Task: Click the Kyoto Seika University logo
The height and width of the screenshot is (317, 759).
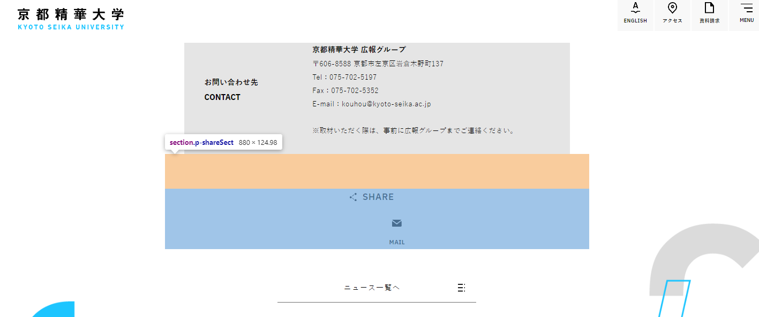Action: [x=70, y=17]
